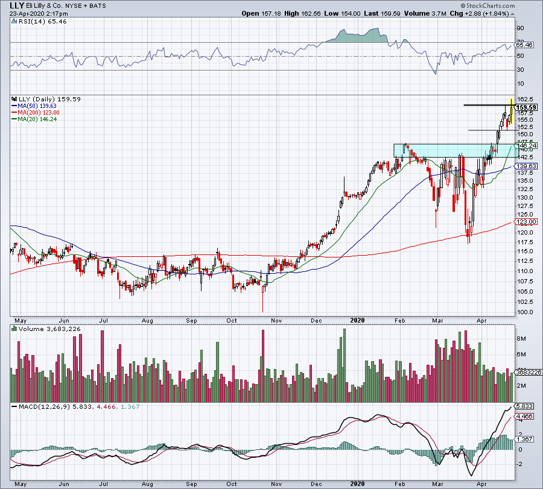Click the black line marker beside MACD legend
The image size is (543, 489).
point(14,406)
